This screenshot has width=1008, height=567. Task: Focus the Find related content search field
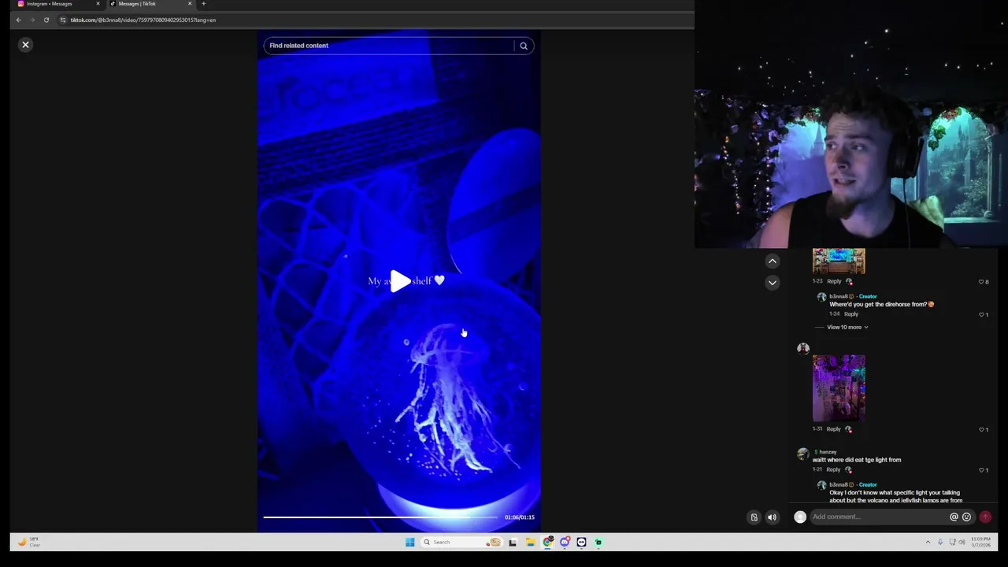pyautogui.click(x=389, y=46)
